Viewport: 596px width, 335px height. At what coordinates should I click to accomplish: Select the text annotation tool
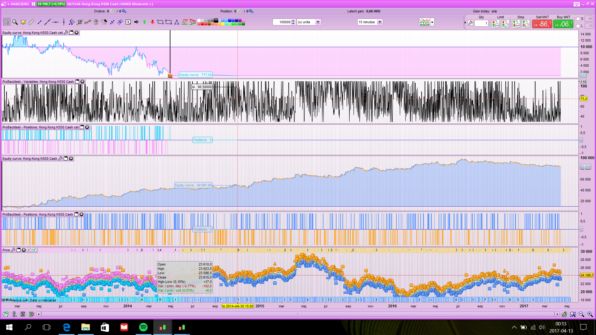pyautogui.click(x=128, y=22)
